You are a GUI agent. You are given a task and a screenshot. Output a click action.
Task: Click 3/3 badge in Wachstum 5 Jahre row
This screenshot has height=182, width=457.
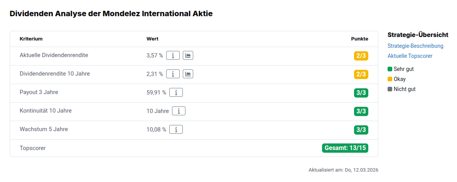pos(361,130)
